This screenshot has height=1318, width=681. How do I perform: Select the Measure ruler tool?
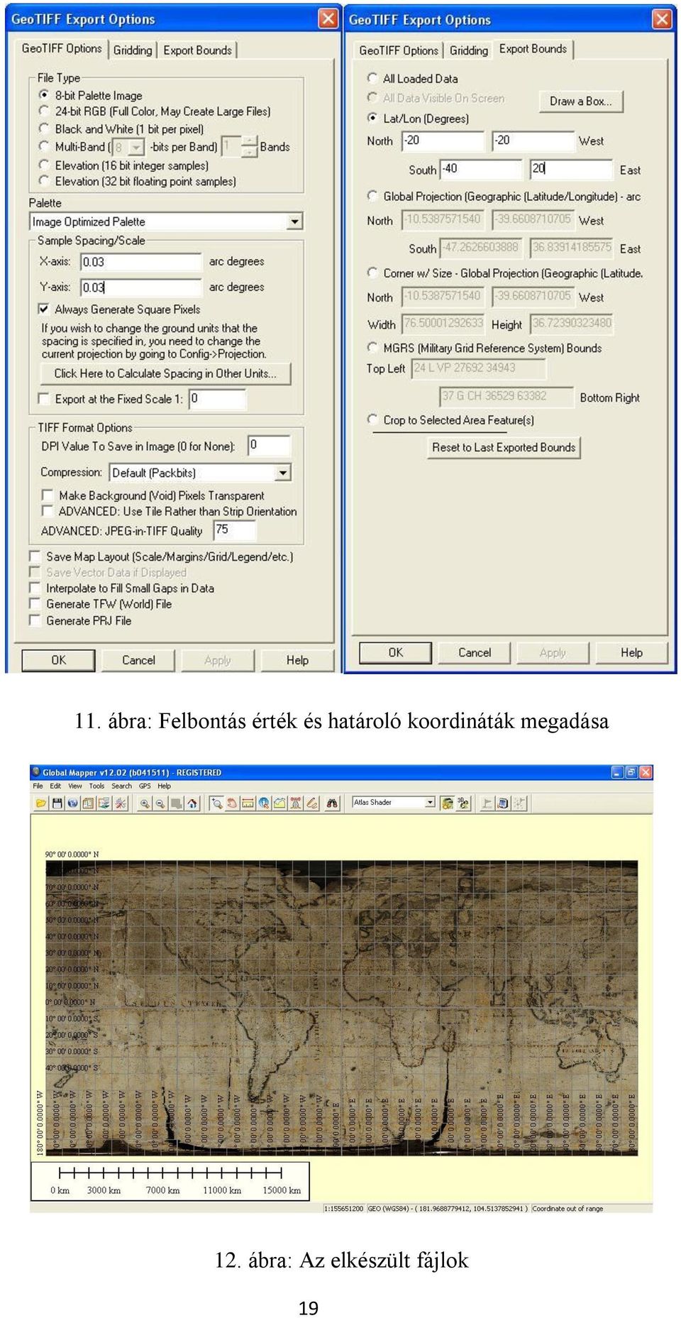click(x=248, y=803)
